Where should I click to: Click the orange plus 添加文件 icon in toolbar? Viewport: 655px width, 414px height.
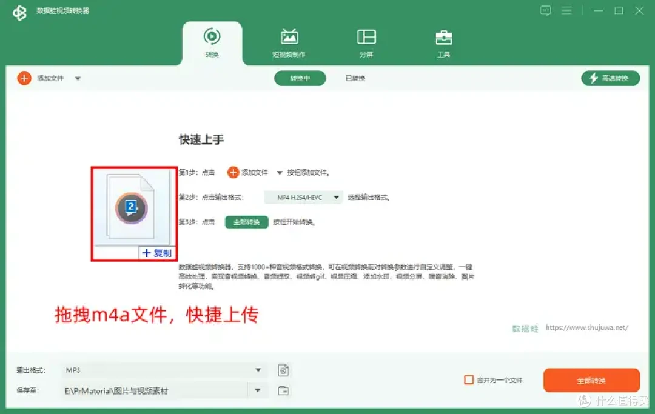click(x=24, y=78)
